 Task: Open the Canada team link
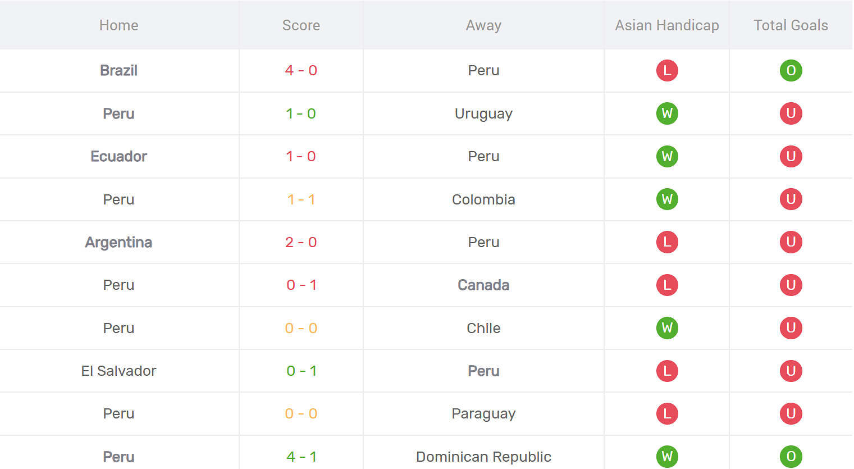[x=483, y=285]
